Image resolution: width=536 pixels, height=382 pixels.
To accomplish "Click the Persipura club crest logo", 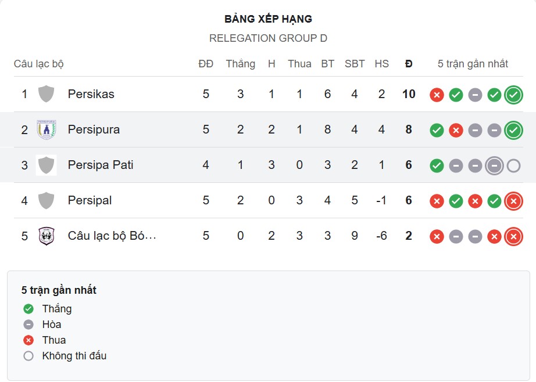I will [x=46, y=129].
